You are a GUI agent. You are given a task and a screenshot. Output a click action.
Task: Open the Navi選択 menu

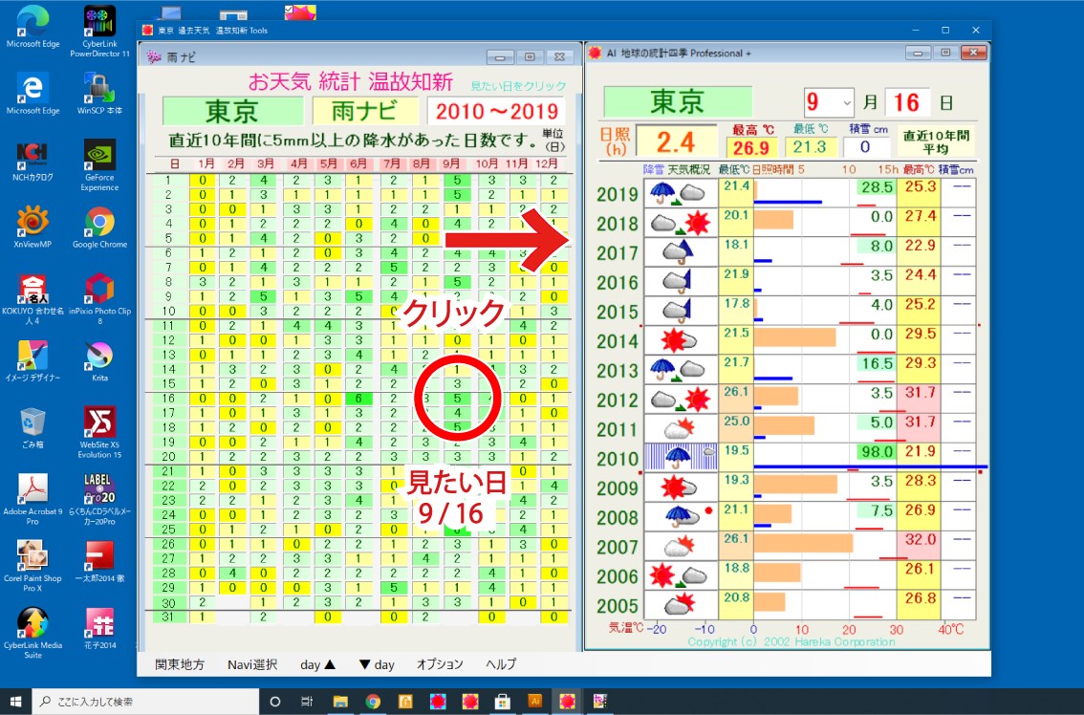tap(252, 664)
